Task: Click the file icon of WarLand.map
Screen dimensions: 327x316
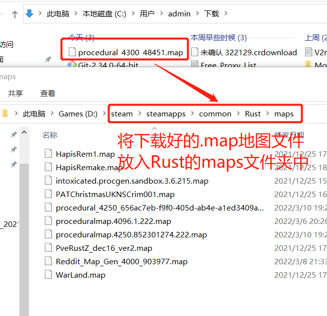Action: [x=48, y=274]
